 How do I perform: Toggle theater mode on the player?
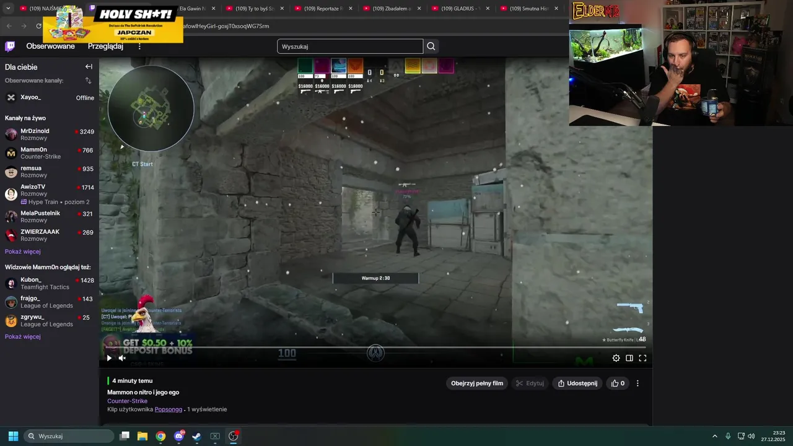pos(629,358)
